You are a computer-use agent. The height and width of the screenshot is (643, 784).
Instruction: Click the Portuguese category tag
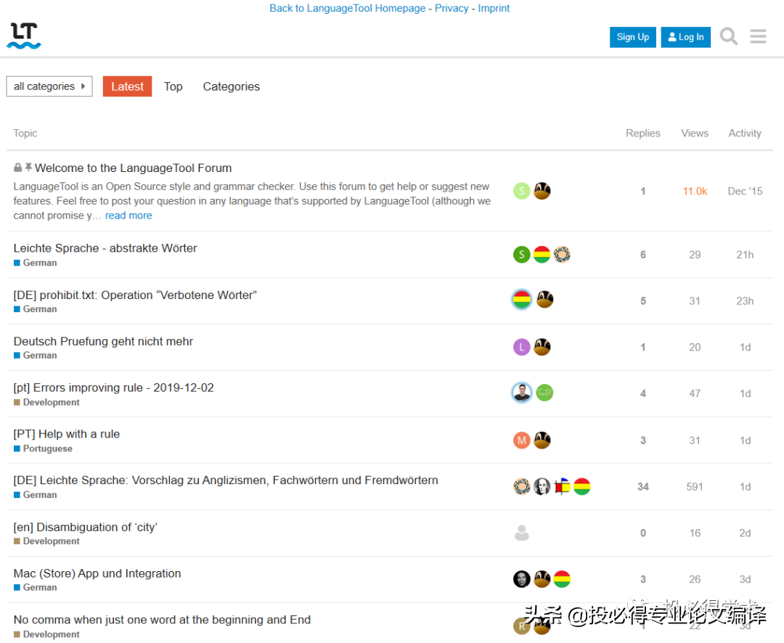coord(43,449)
